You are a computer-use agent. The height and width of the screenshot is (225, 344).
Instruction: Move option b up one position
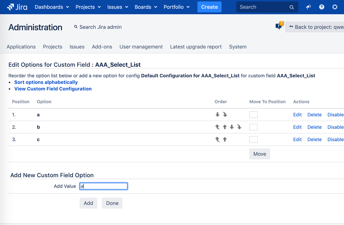pos(225,127)
